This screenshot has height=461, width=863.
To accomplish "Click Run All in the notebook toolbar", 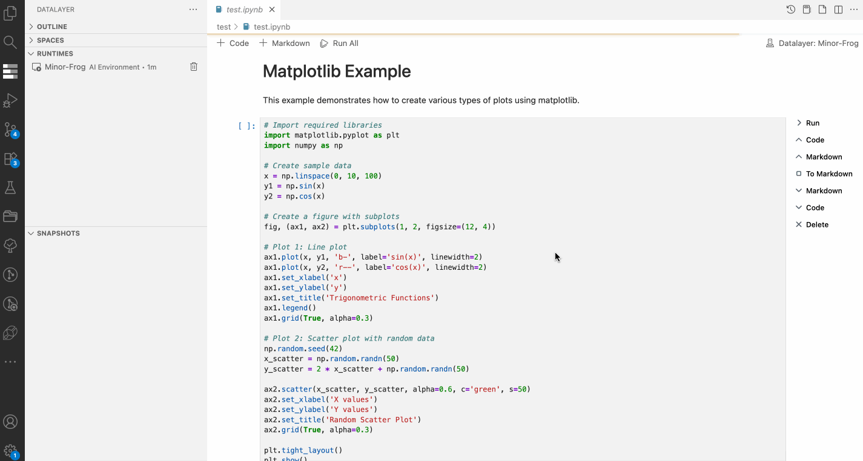I will point(339,44).
